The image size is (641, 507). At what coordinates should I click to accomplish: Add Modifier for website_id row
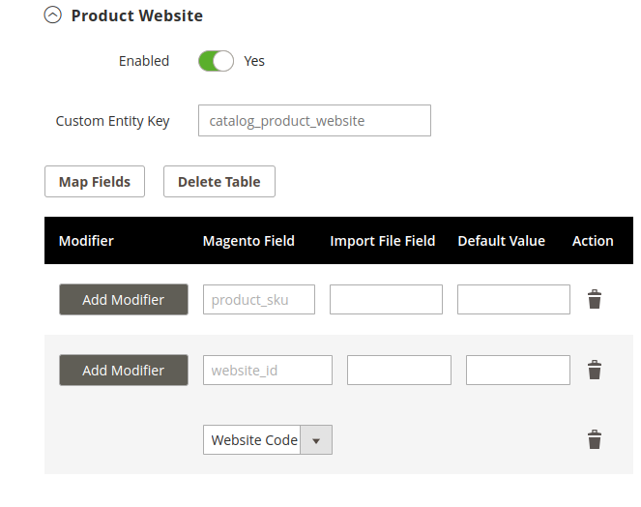tap(124, 370)
